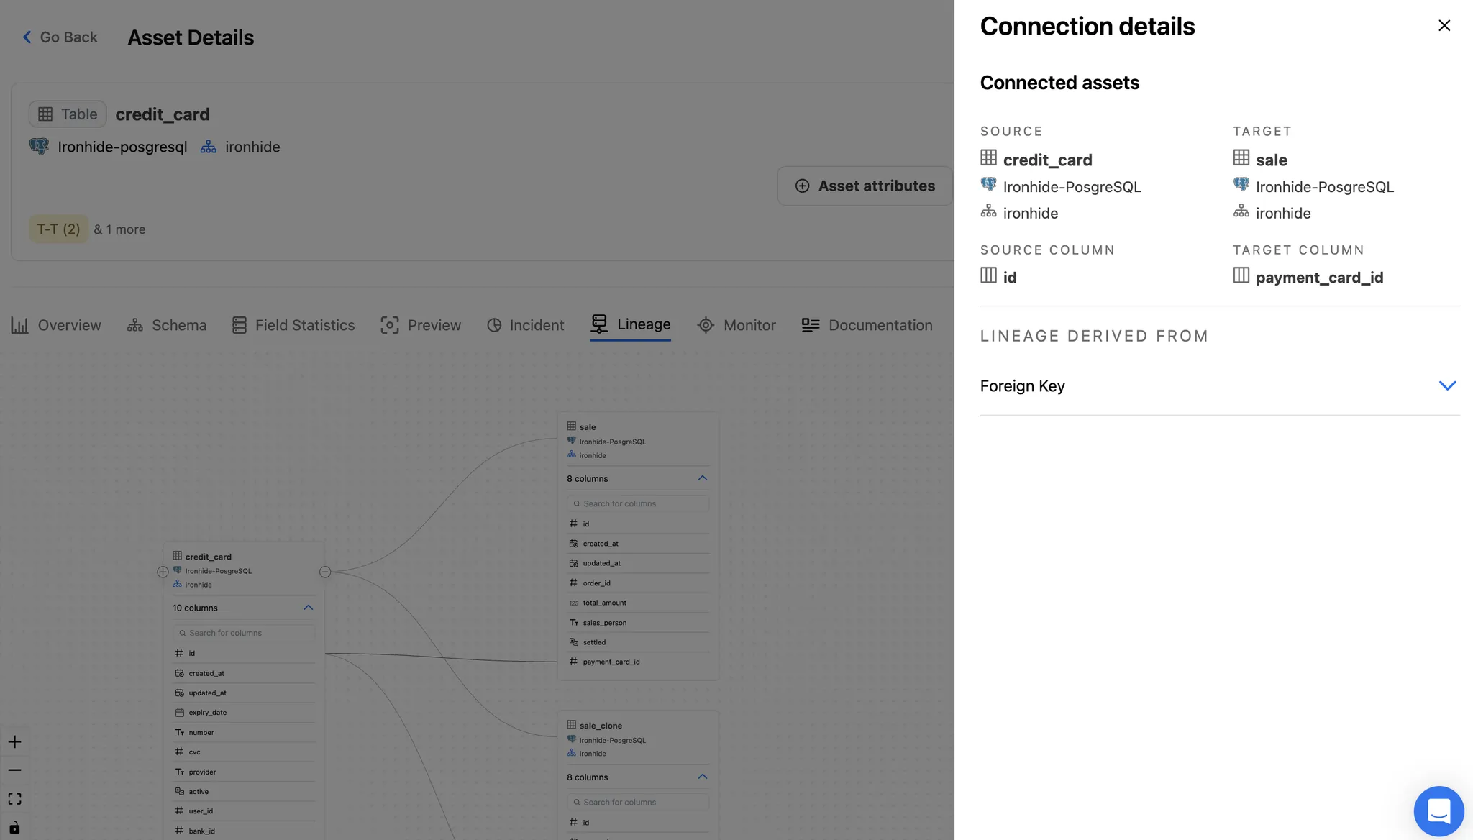The height and width of the screenshot is (840, 1473).
Task: Toggle the canvas lock icon
Action: pyautogui.click(x=14, y=827)
